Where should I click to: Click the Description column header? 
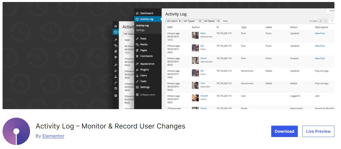[x=322, y=27]
